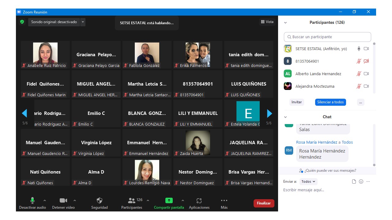Select Fabiola González video tile
Image resolution: width=392 pixels, height=220 pixels.
[x=147, y=55]
